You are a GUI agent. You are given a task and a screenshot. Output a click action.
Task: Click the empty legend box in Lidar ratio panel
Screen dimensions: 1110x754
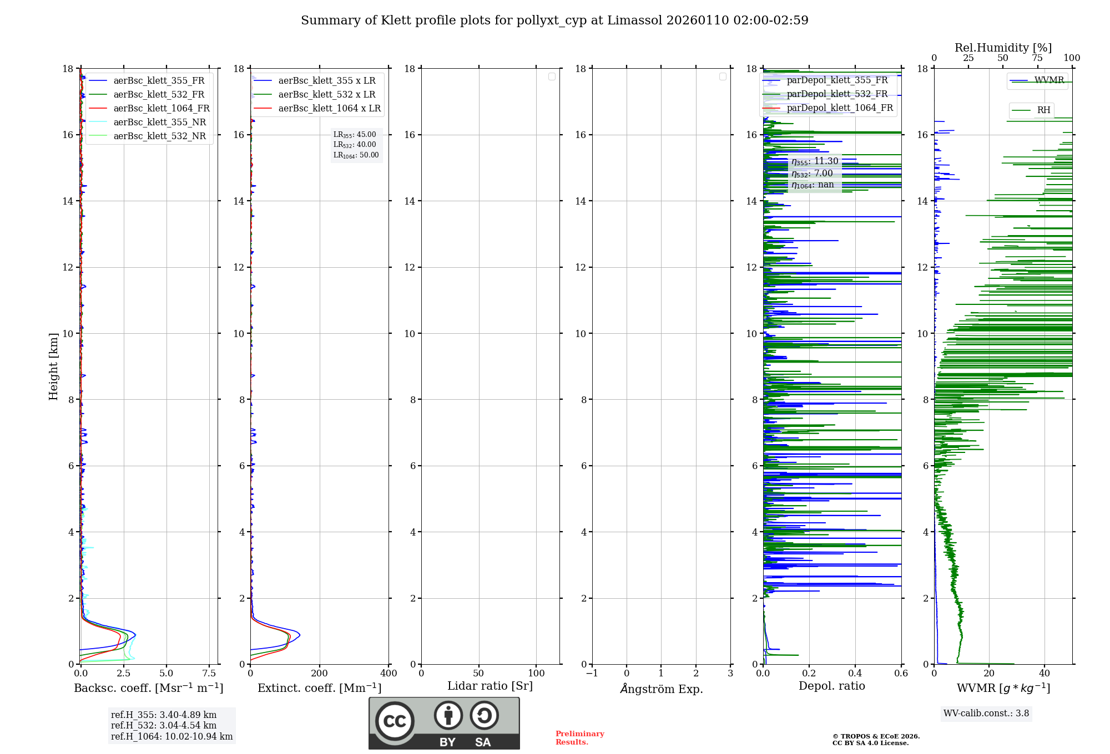coord(552,77)
